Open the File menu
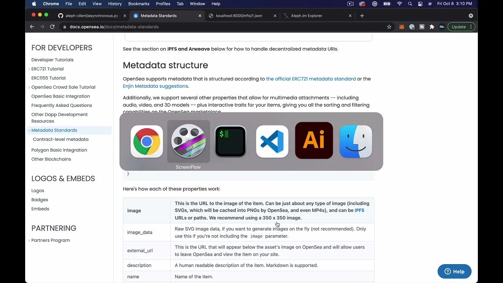 (x=68, y=4)
